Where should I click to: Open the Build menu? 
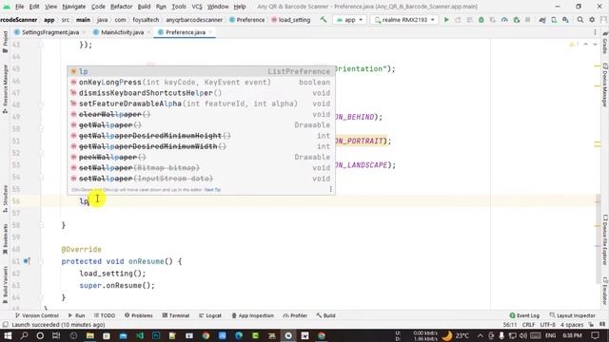click(144, 7)
